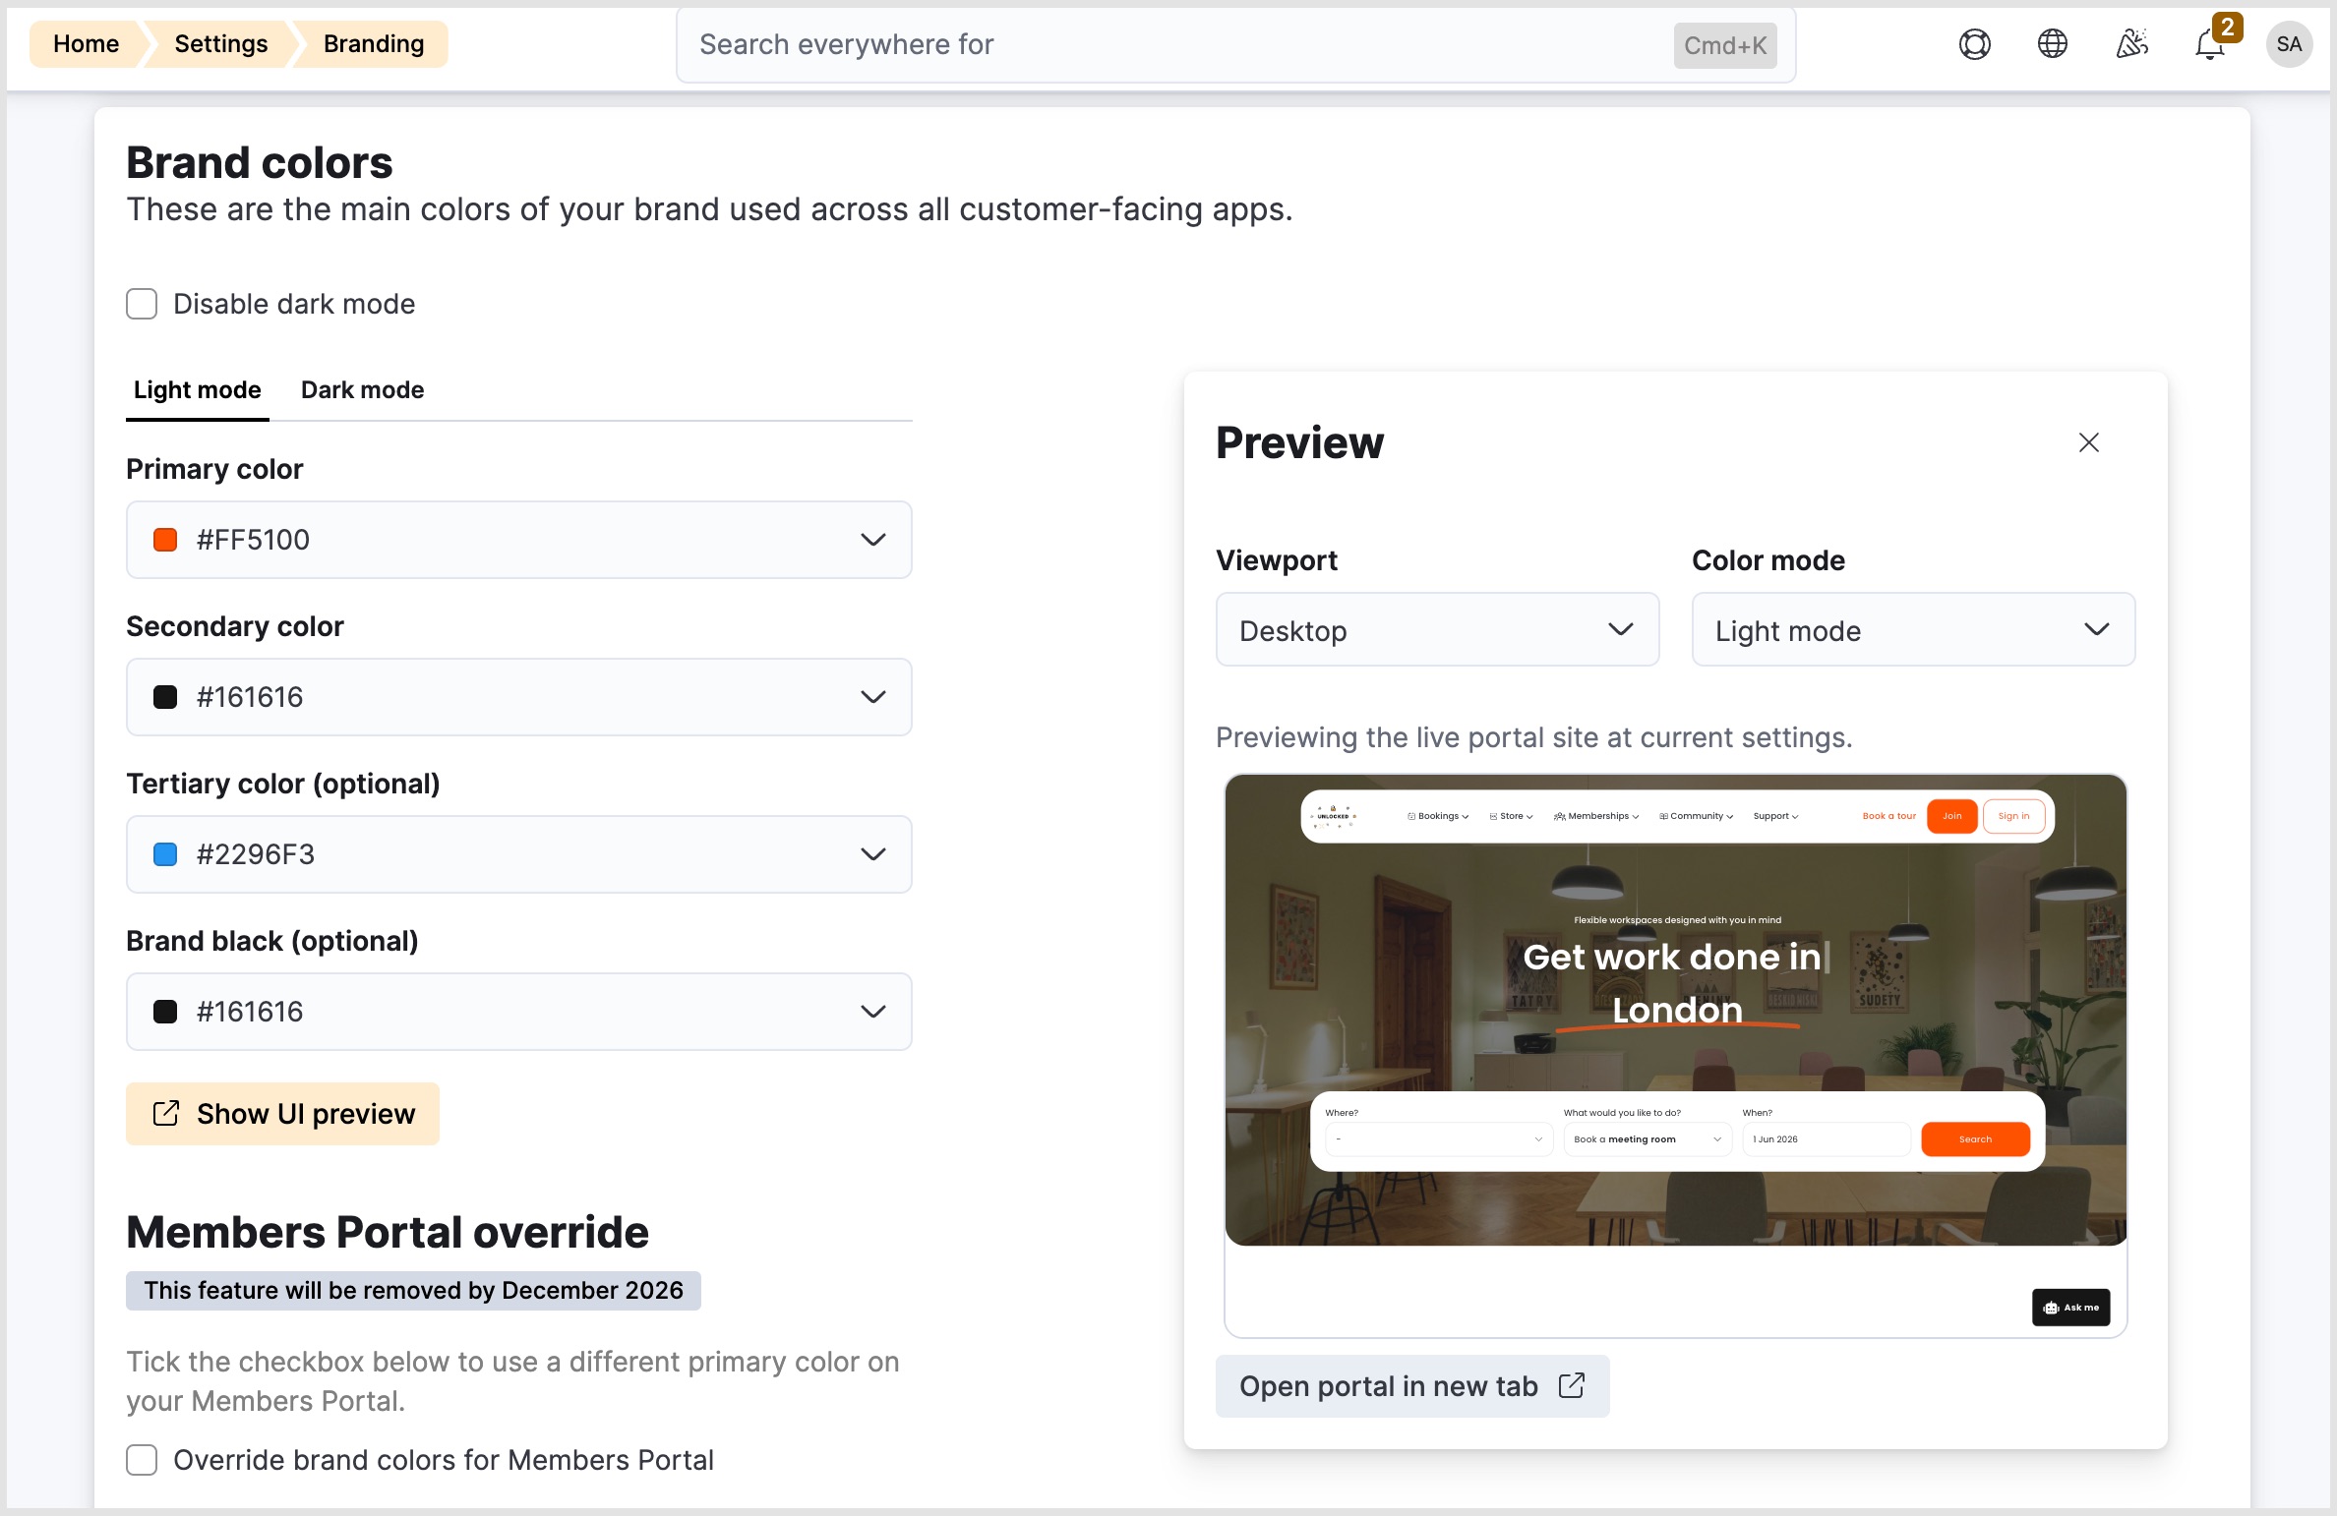This screenshot has width=2337, height=1516.
Task: Click the orange Search button in preview
Action: pyautogui.click(x=1975, y=1139)
